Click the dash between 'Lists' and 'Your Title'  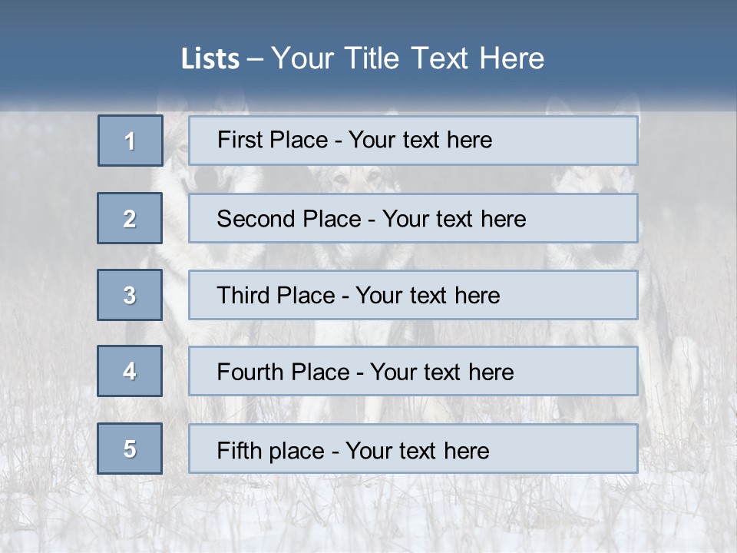[255, 59]
